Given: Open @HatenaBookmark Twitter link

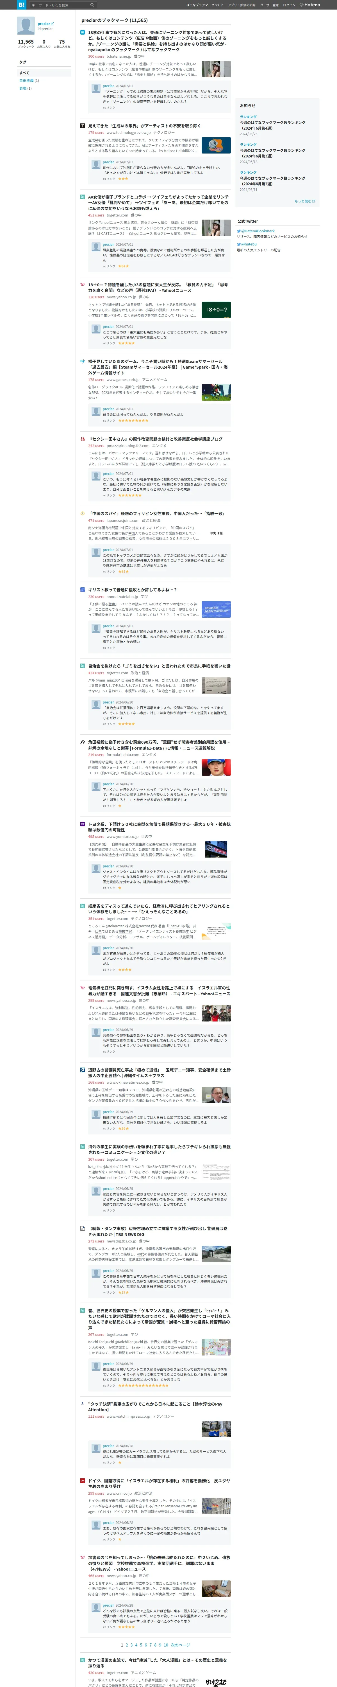Looking at the screenshot, I should pyautogui.click(x=258, y=231).
